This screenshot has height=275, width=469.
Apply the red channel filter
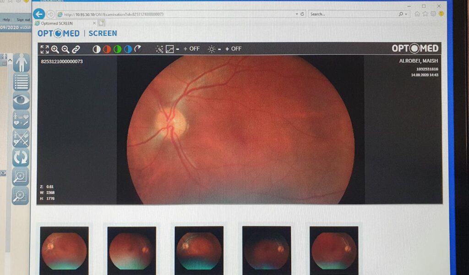(107, 49)
